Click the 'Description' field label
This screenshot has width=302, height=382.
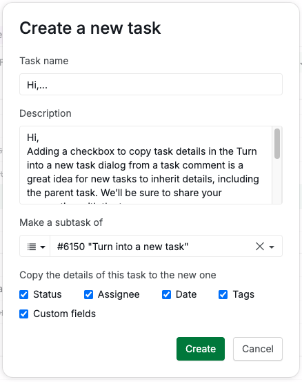46,113
